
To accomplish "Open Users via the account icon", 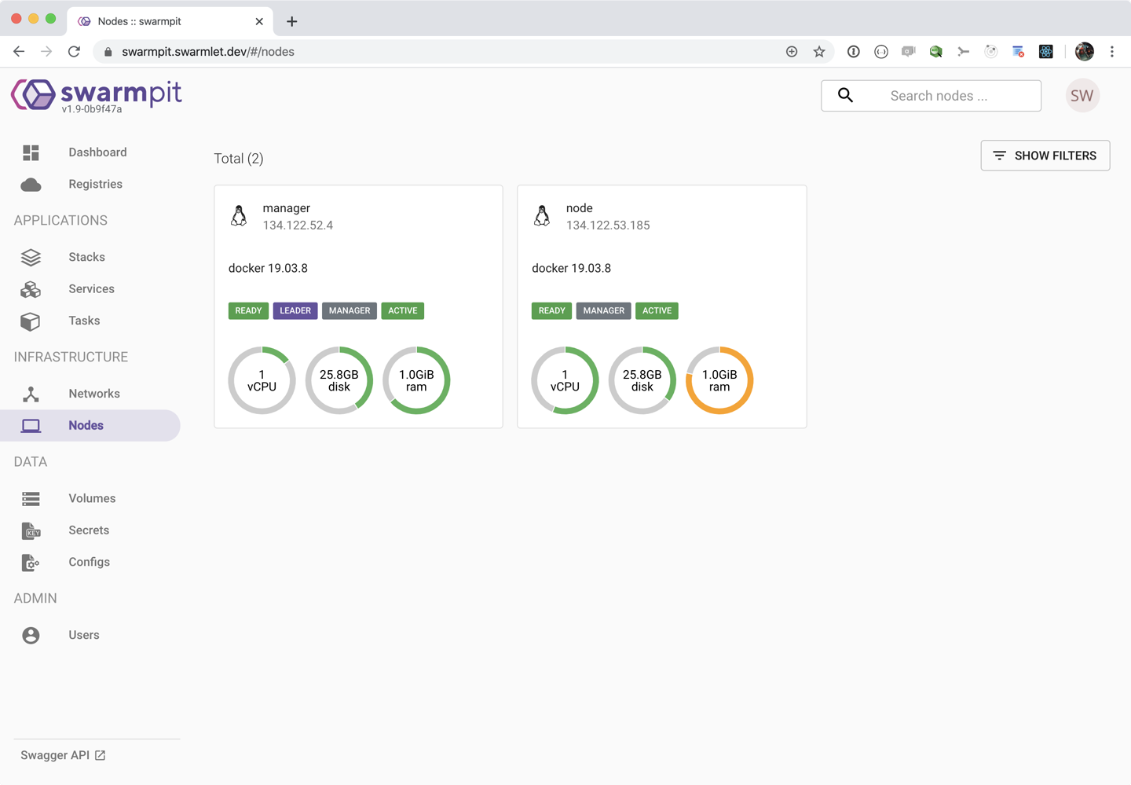I will 31,636.
